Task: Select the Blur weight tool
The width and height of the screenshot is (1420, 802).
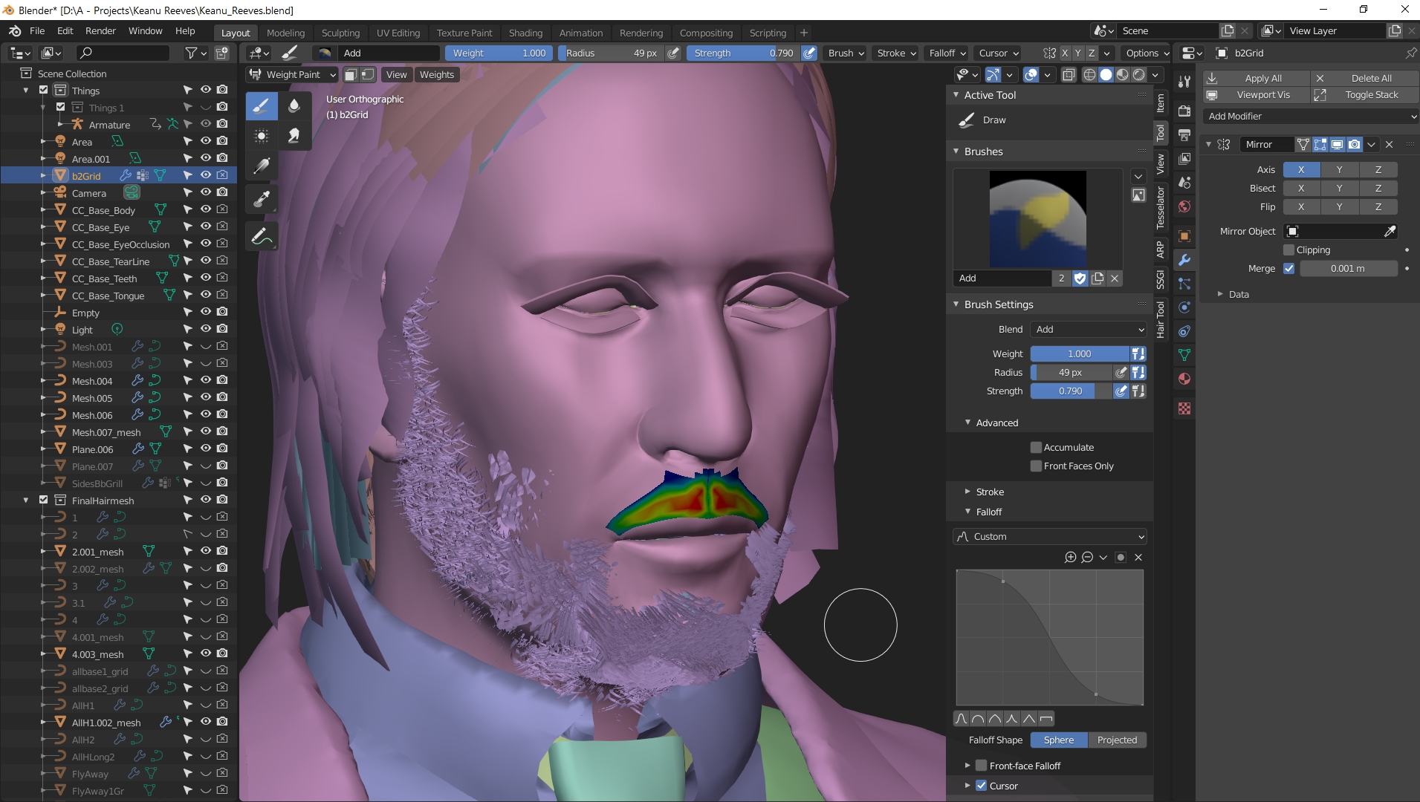Action: pos(294,106)
